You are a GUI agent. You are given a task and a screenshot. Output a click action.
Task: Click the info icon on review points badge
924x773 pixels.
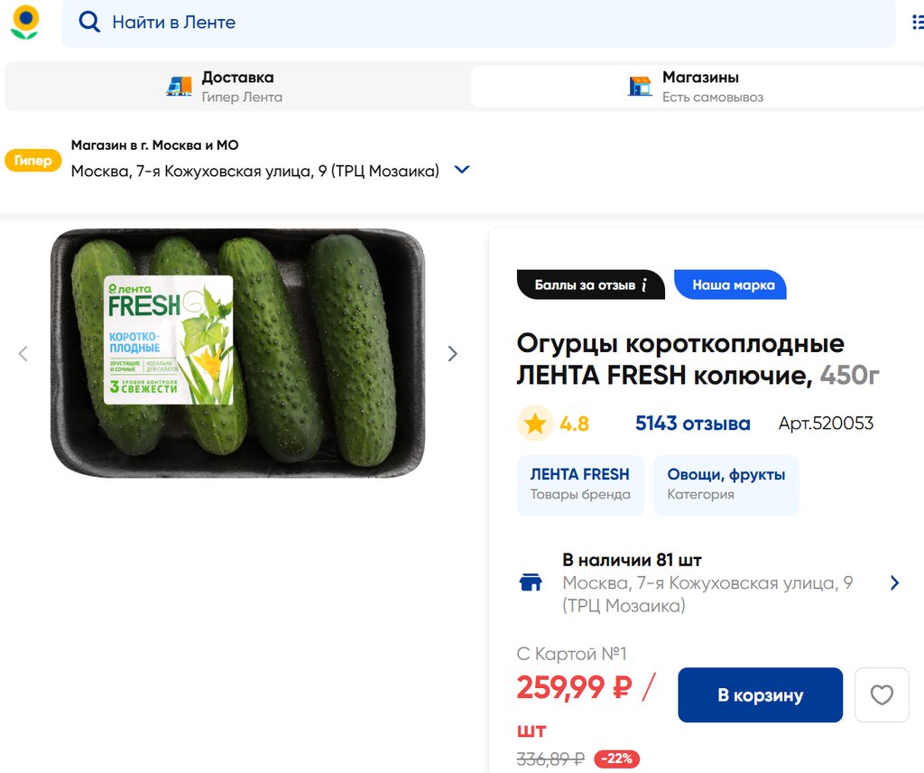644,285
